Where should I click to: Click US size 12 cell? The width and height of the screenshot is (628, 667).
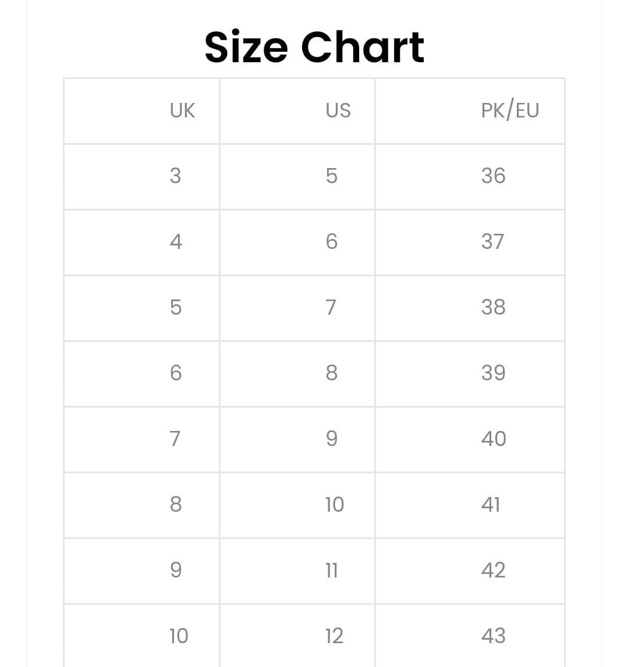[x=297, y=636]
